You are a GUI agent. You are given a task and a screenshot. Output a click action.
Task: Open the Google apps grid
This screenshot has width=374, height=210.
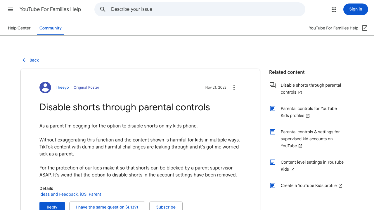pos(334,9)
